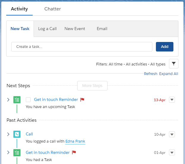Select the Log a Call tab
The image size is (185, 164).
pos(48,29)
